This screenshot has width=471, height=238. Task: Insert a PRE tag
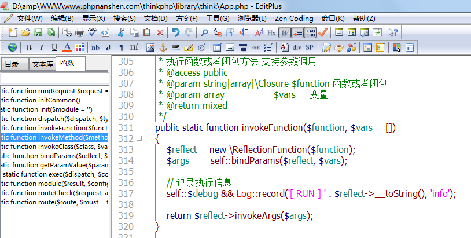point(255,47)
